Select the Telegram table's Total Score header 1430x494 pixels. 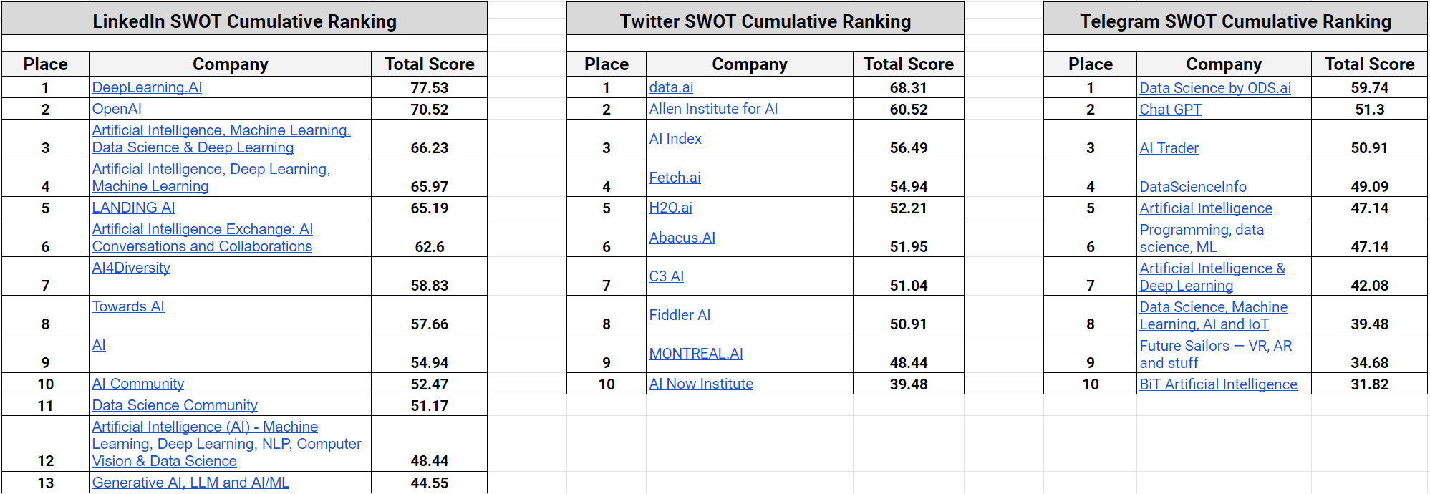[1369, 64]
